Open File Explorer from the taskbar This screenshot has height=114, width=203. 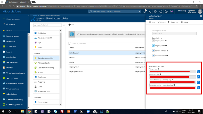coord(23,111)
